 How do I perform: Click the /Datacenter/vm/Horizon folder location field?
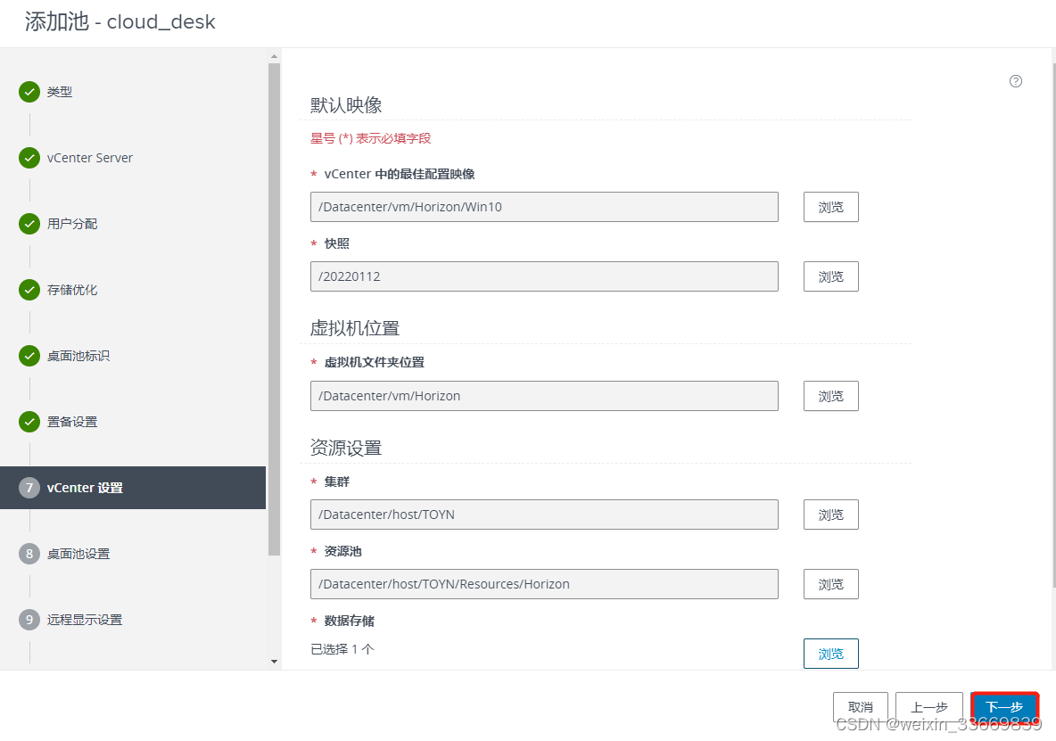pos(544,396)
